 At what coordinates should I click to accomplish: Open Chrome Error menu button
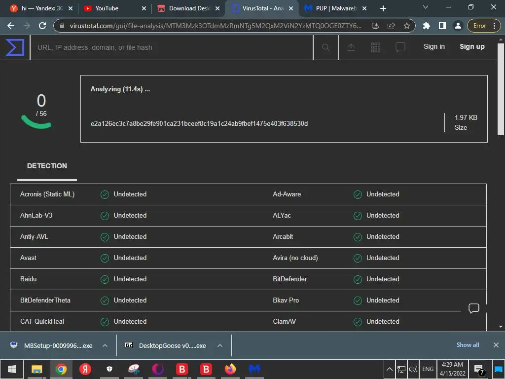[x=484, y=26]
